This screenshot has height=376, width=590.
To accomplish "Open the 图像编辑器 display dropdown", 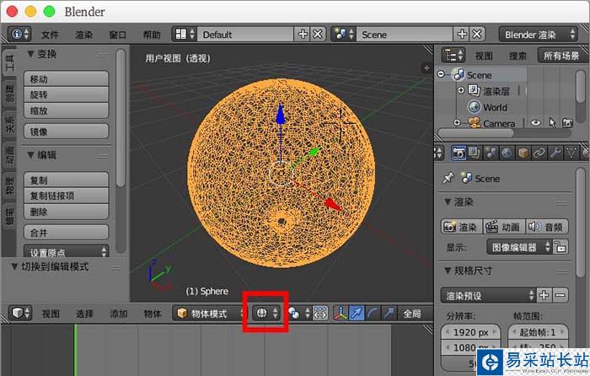I will tap(519, 247).
